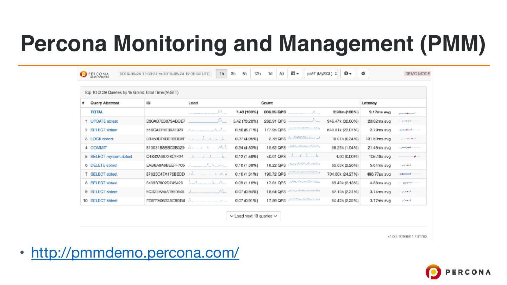The height and width of the screenshot is (285, 507).
Task: Open the calendar date range picker
Action: pos(295,74)
